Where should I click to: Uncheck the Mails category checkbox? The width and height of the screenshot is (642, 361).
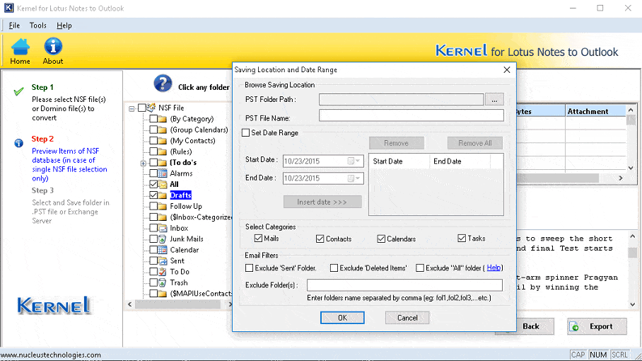coord(258,239)
